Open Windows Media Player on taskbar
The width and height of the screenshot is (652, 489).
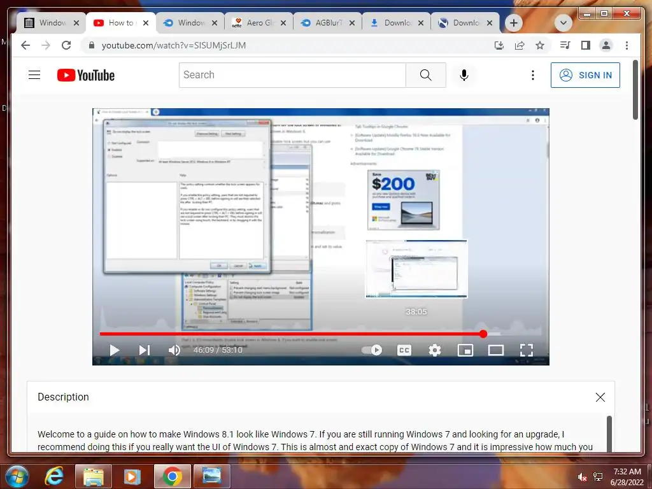pyautogui.click(x=132, y=476)
